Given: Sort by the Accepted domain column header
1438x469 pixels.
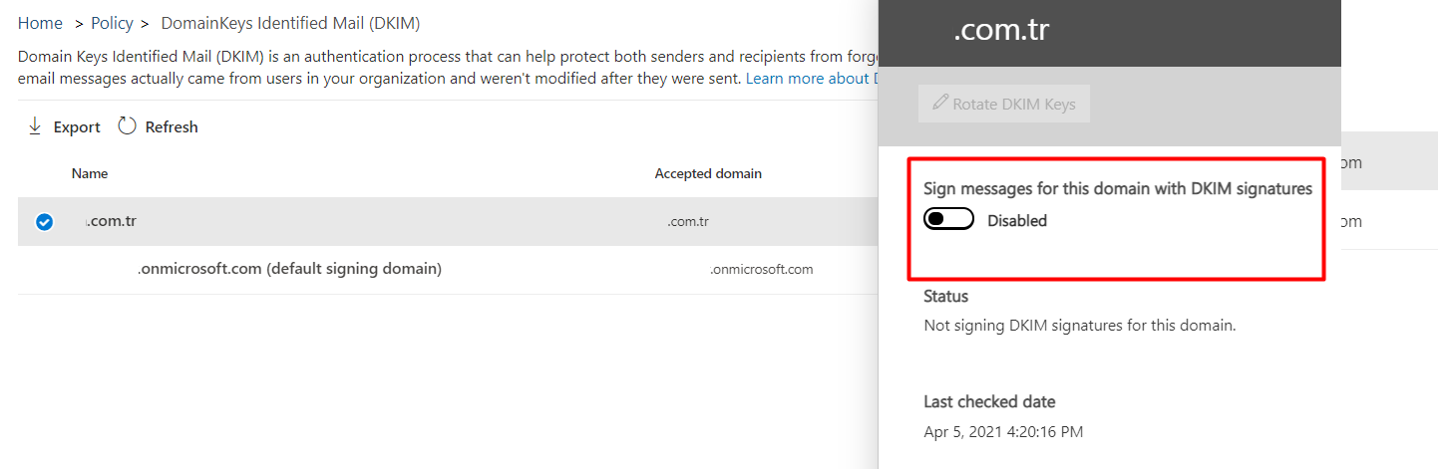Looking at the screenshot, I should [708, 173].
